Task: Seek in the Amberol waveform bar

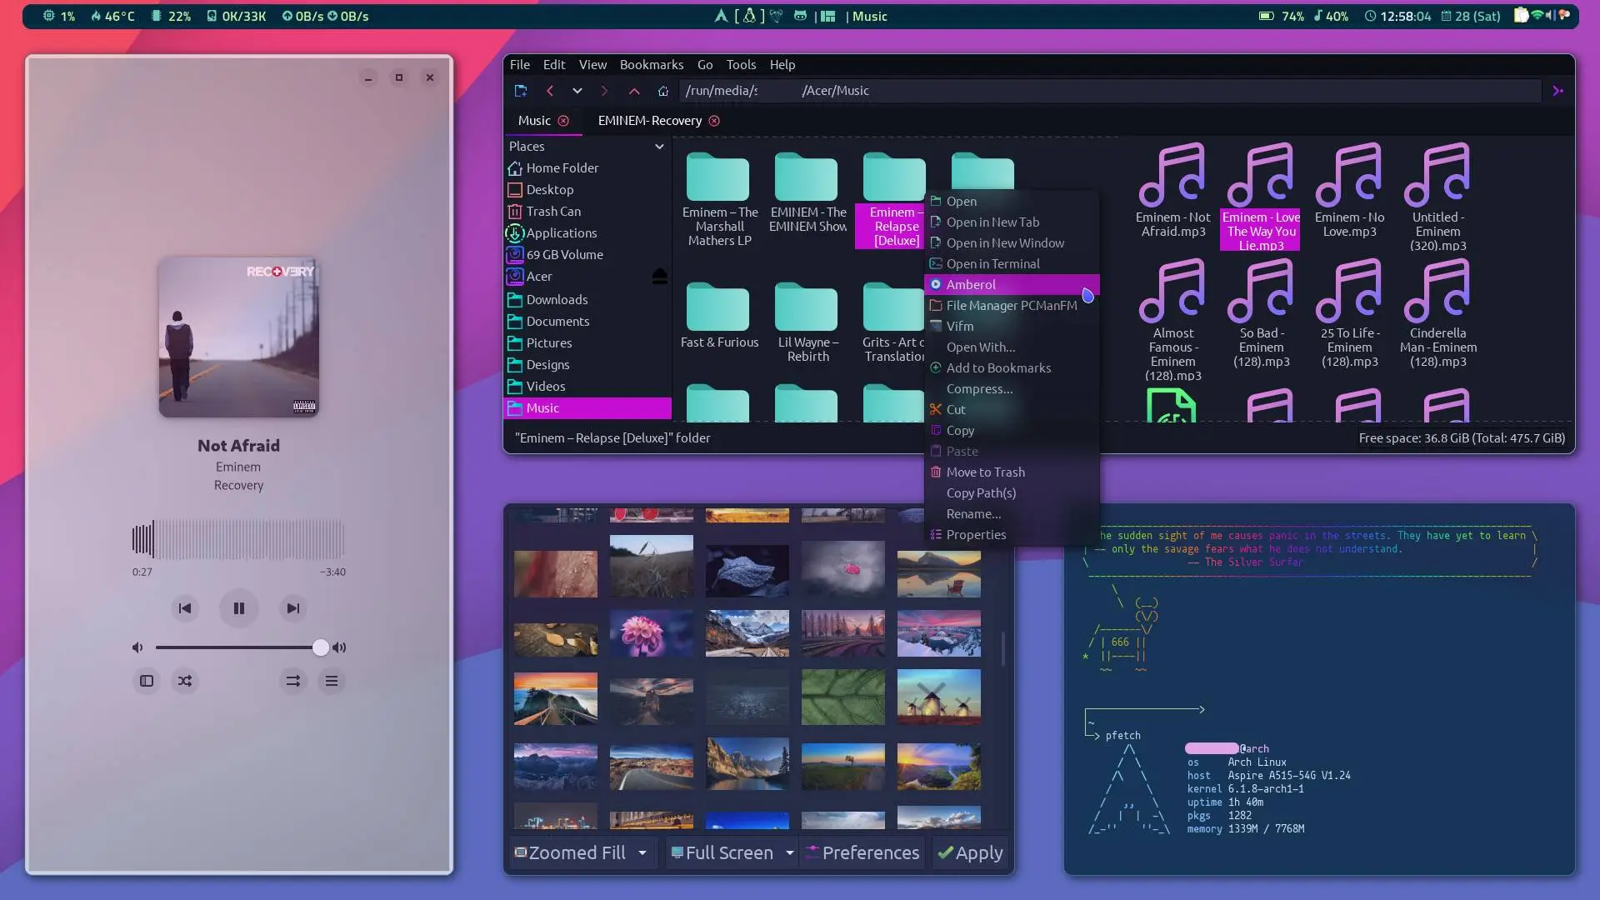Action: click(x=238, y=539)
